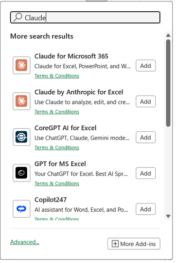Open Terms & Conditions for GPT for MS Excel

57,183
